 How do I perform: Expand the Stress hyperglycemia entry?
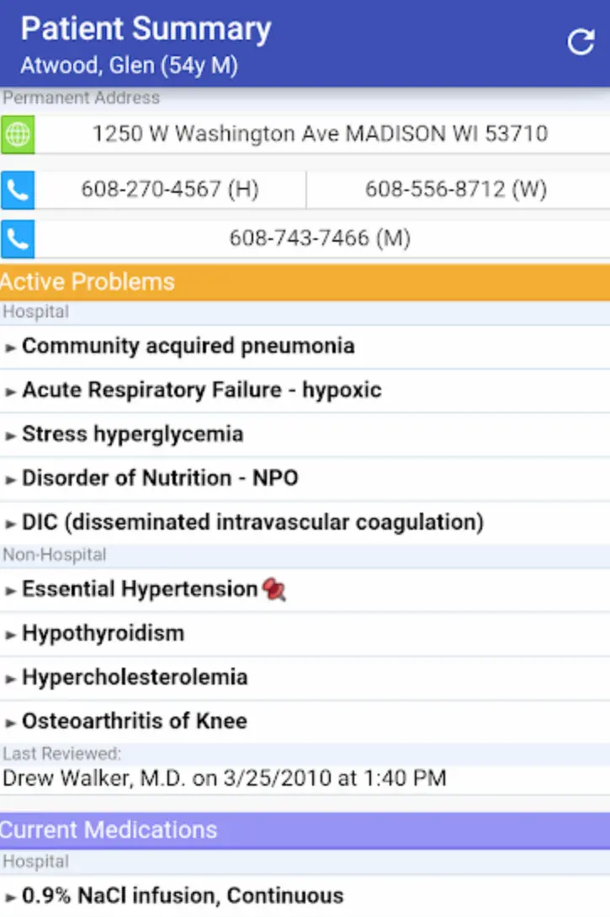point(130,434)
